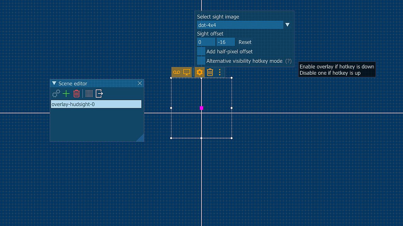Click the sight offset field showing -16
Image resolution: width=403 pixels, height=226 pixels.
[x=225, y=42]
